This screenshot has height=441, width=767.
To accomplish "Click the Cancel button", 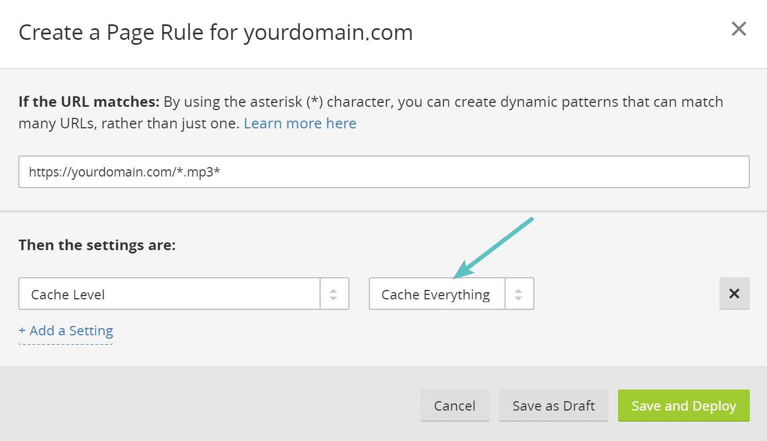I will click(x=455, y=405).
